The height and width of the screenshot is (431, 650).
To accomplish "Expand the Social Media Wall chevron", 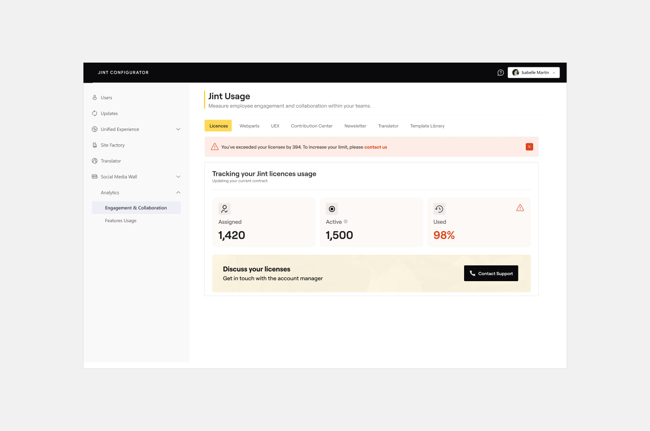I will (178, 177).
